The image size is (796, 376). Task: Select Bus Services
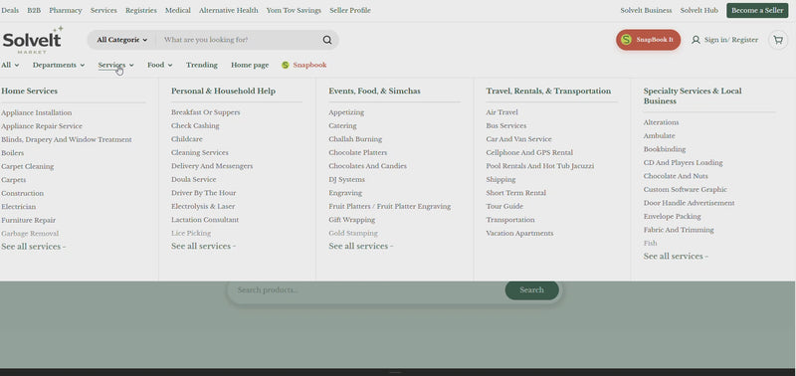pos(506,125)
